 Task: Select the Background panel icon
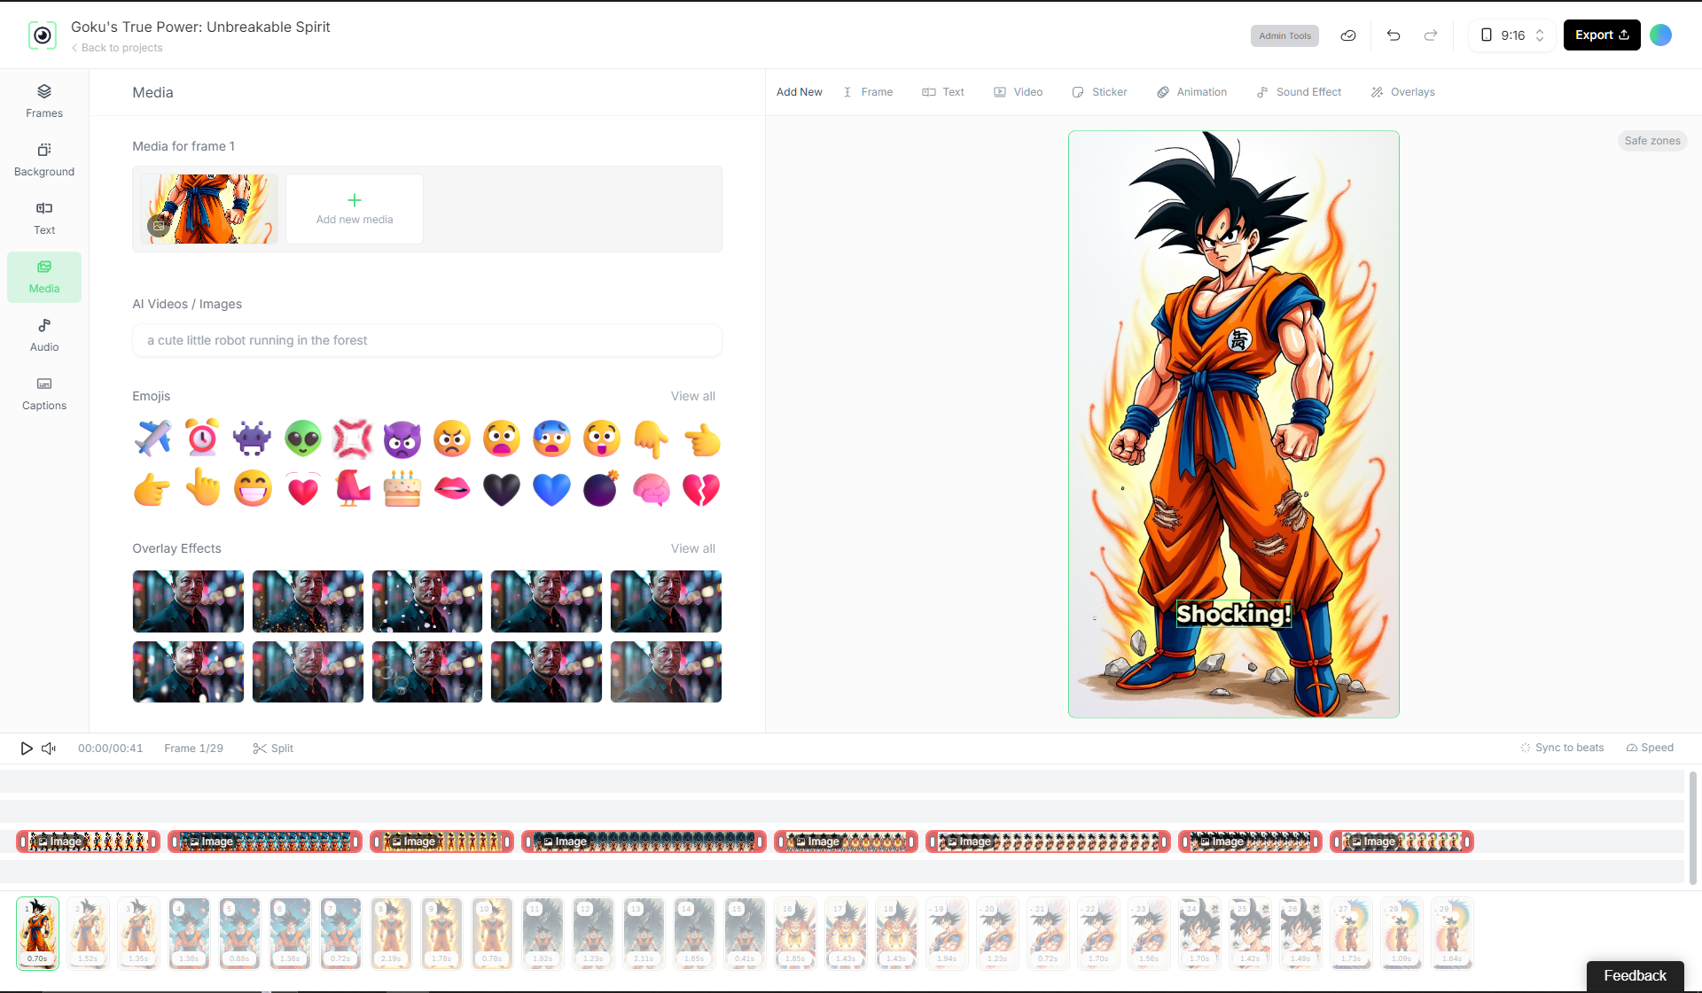(43, 159)
